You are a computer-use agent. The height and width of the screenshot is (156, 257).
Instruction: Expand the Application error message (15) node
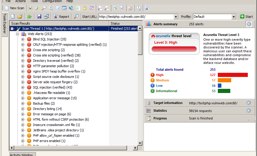[23, 98]
